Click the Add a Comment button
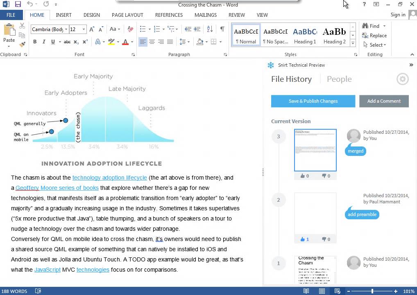 384,101
